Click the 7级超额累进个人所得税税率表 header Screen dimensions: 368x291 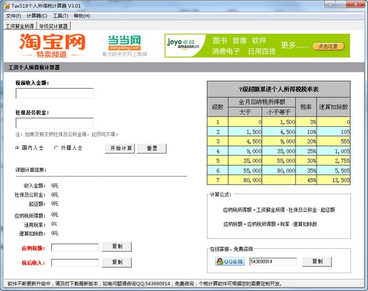pyautogui.click(x=279, y=89)
